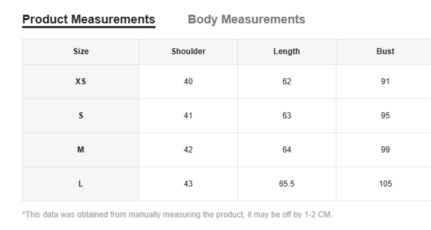431x230 pixels.
Task: Click the L shoulder value 43
Action: coord(188,183)
